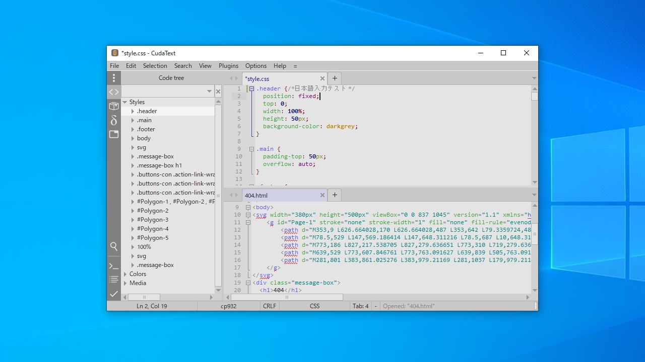Open the Search magnifier icon in sidebar
Image resolution: width=645 pixels, height=362 pixels.
tap(114, 246)
